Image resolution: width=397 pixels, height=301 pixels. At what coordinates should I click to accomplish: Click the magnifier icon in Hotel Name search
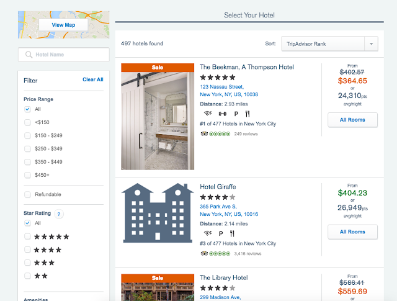point(29,55)
